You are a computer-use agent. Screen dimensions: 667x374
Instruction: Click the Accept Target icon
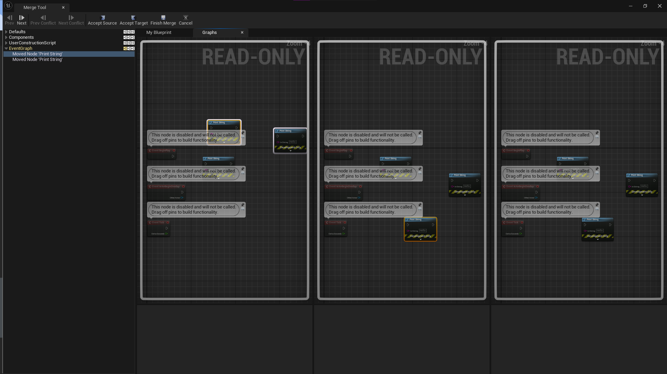coord(133,18)
